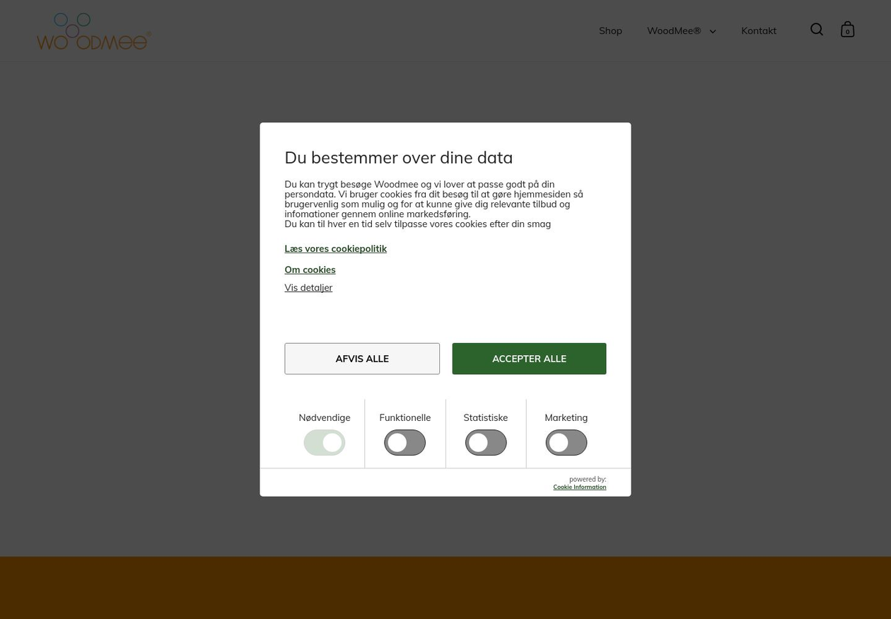This screenshot has width=891, height=619.
Task: Click the chevron arrow beside WoodMee®
Action: (x=712, y=31)
